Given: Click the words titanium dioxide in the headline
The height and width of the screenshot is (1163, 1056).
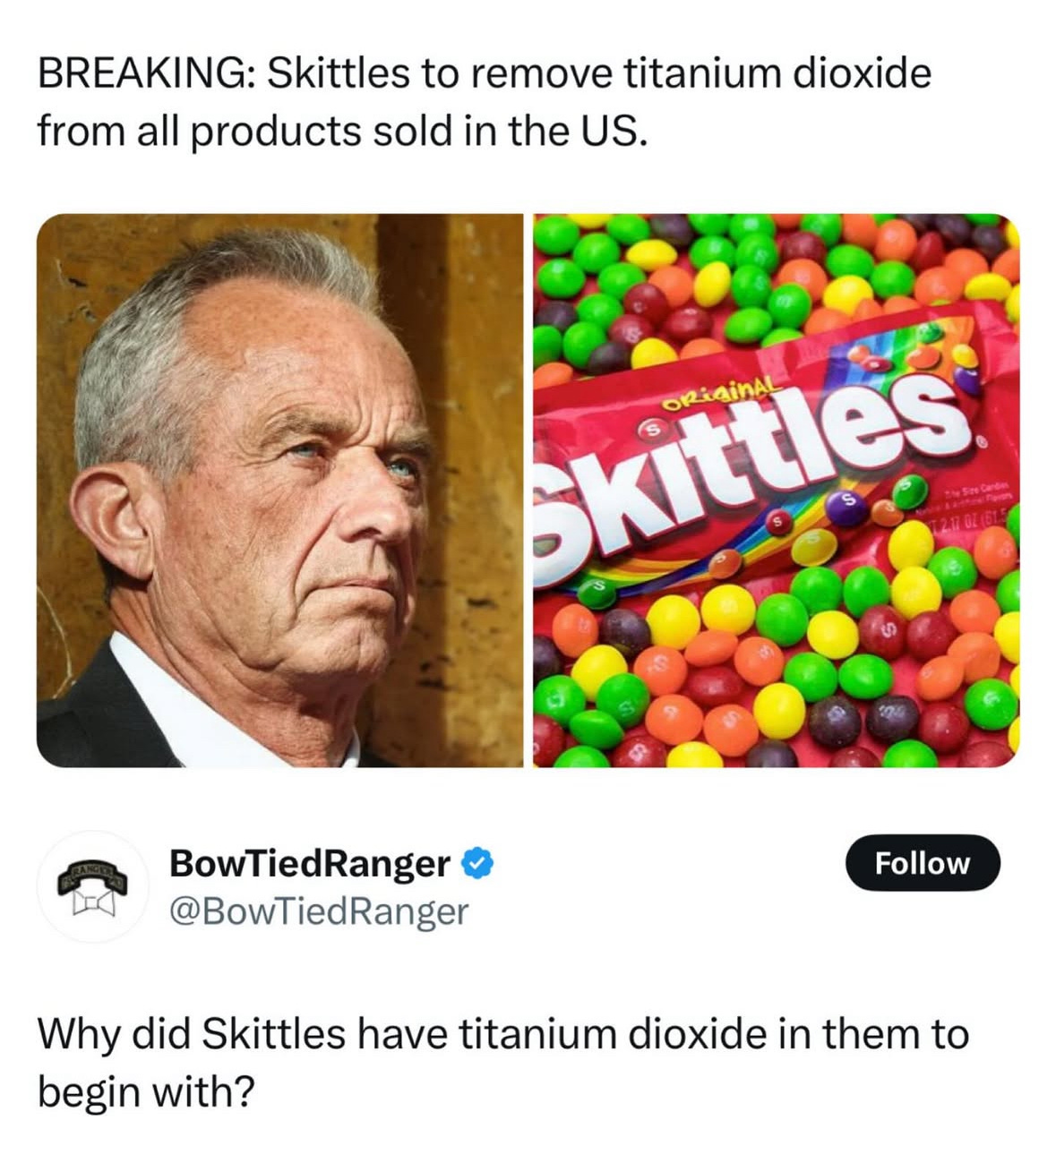Looking at the screenshot, I should (x=777, y=73).
